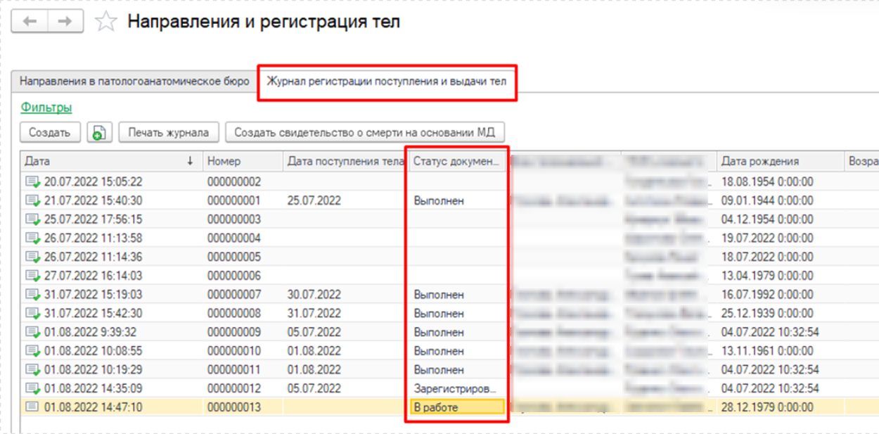Switch to Журнал регистрации поступления и выдачи тел tab

(x=386, y=82)
